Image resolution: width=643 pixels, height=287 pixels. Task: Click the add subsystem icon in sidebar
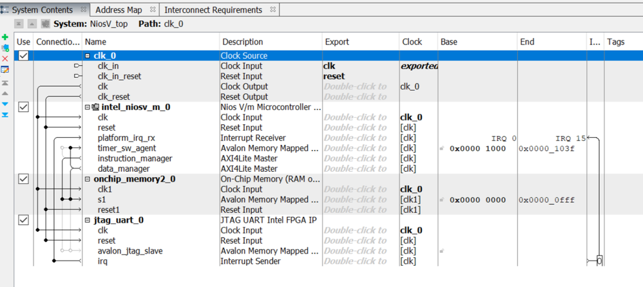click(5, 48)
